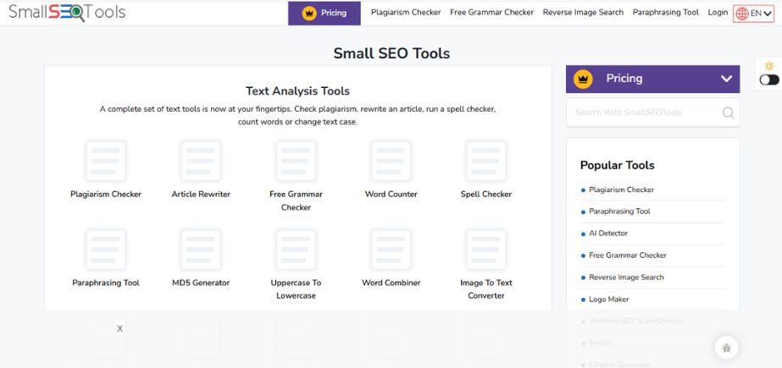Open the Article Rewriter tool icon
Image resolution: width=782 pixels, height=368 pixels.
pos(201,162)
